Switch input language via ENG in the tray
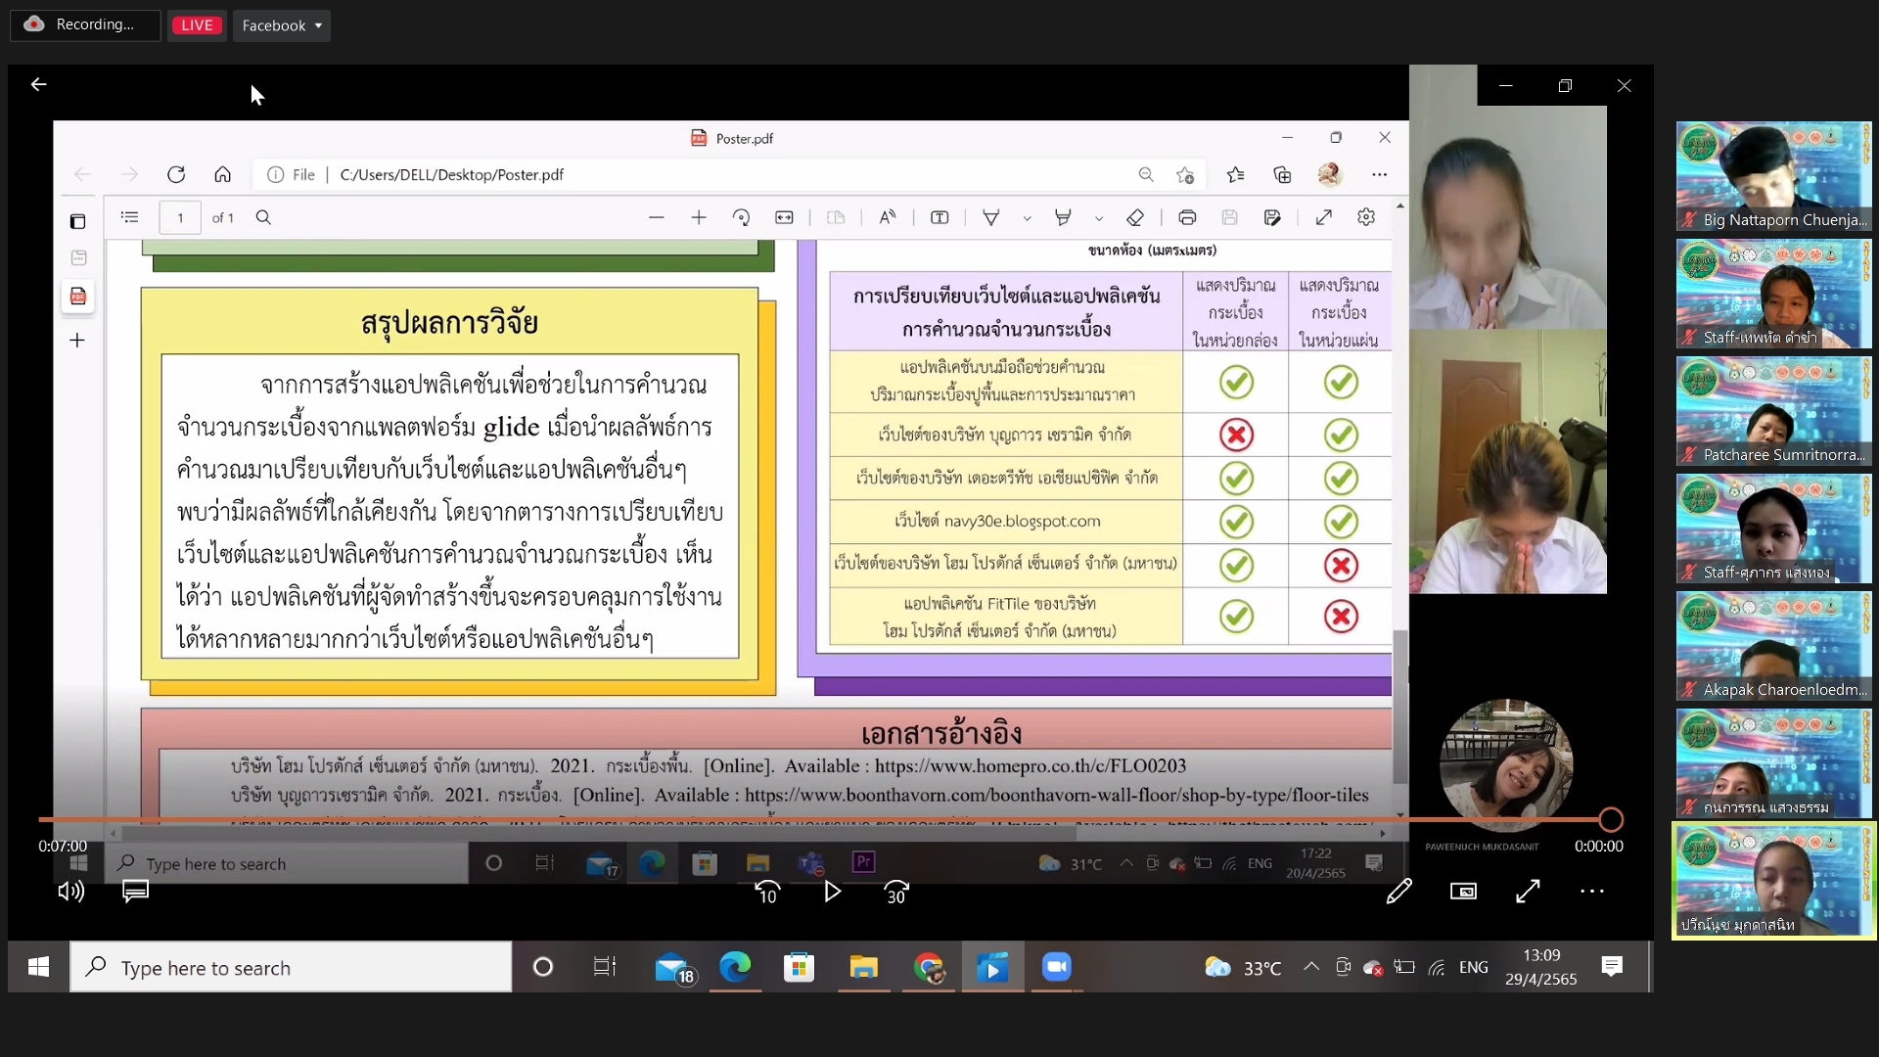This screenshot has height=1057, width=1879. [1473, 967]
